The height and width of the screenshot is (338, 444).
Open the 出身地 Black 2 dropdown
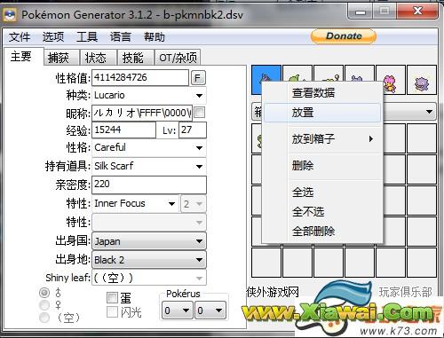[149, 260]
